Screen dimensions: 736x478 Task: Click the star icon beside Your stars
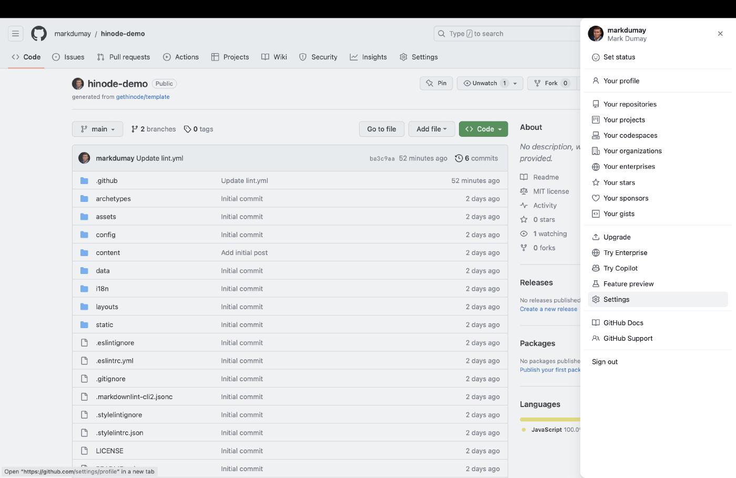tap(596, 182)
